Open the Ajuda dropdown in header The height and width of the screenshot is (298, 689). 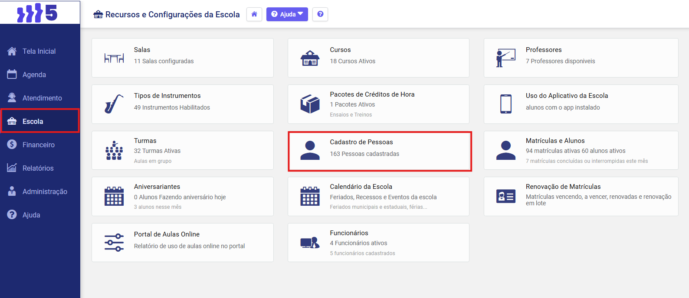tap(287, 14)
